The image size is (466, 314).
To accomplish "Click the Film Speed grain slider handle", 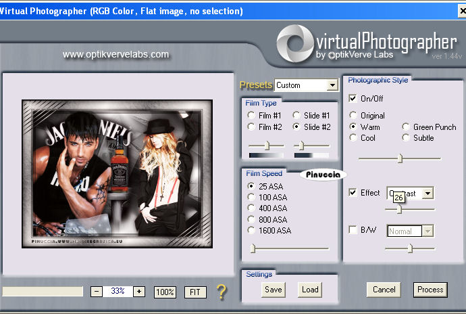I will pyautogui.click(x=253, y=248).
